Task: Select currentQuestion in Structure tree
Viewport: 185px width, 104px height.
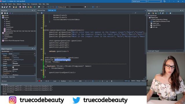Action: tap(8, 37)
